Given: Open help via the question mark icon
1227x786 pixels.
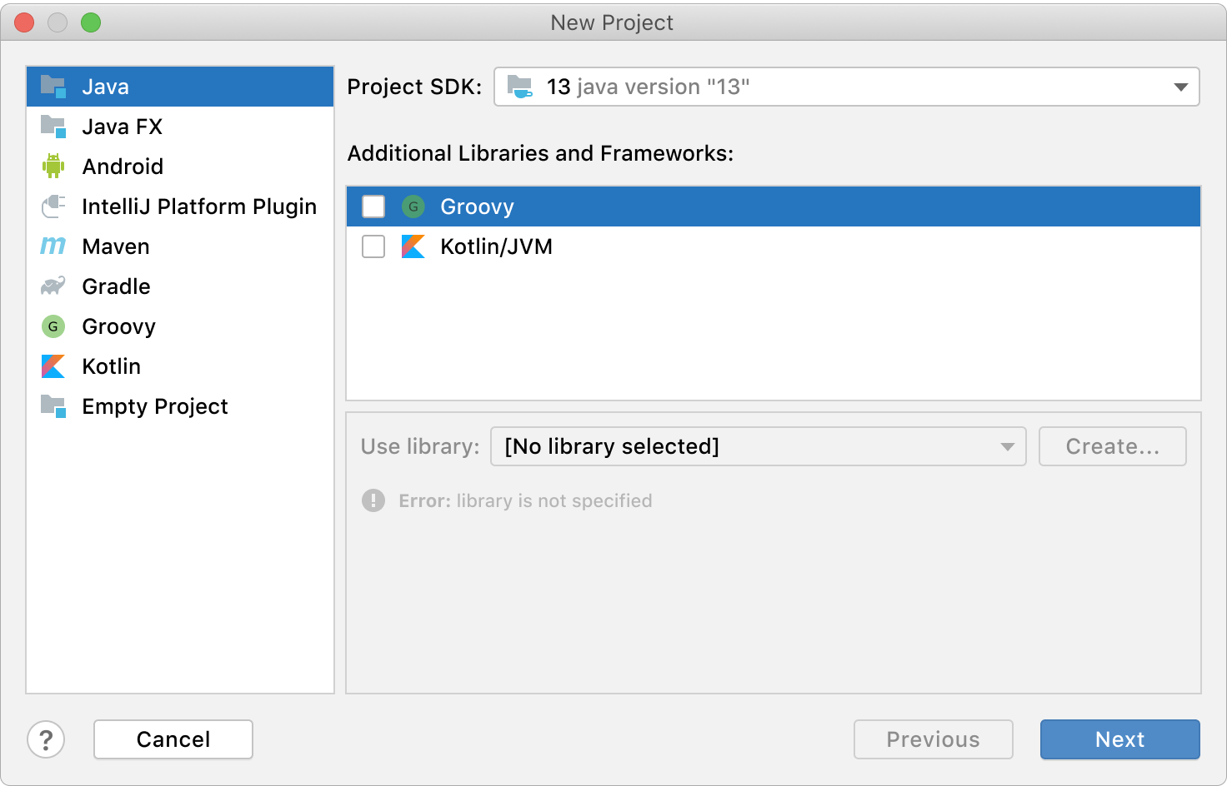Looking at the screenshot, I should coord(46,739).
